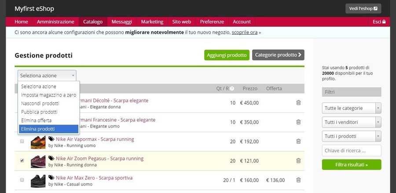Open Nike Air Zoom Pegasus shoe thumbnail

pos(38,161)
